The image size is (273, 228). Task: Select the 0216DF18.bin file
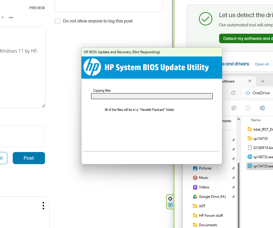coord(260,148)
